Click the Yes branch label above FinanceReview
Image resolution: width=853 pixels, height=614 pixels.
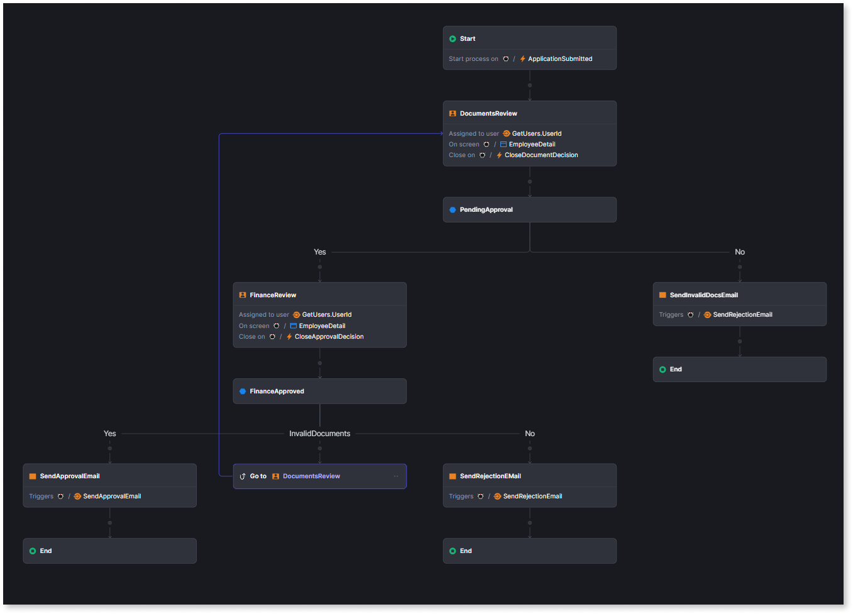pyautogui.click(x=319, y=251)
